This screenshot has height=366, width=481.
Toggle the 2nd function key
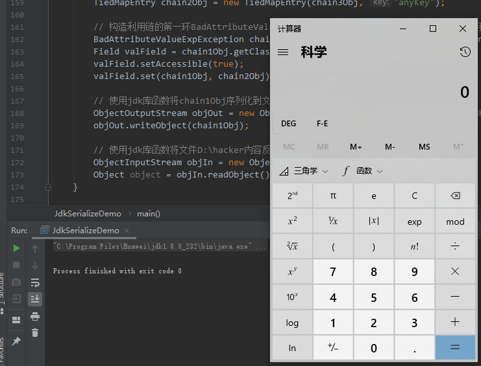292,196
